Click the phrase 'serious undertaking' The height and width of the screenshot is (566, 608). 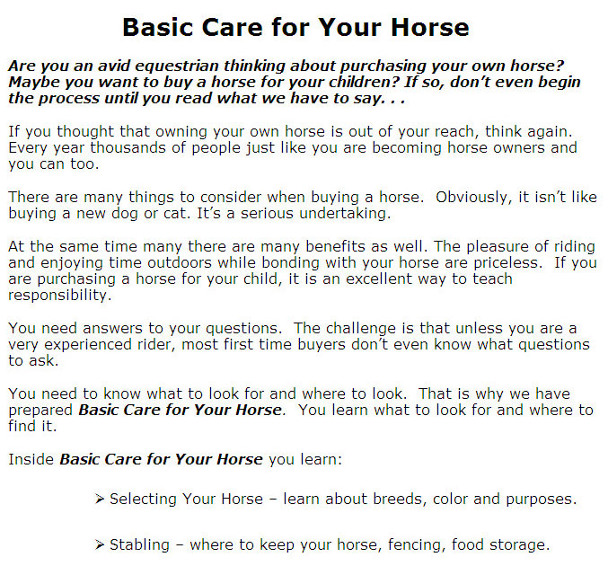pos(315,214)
